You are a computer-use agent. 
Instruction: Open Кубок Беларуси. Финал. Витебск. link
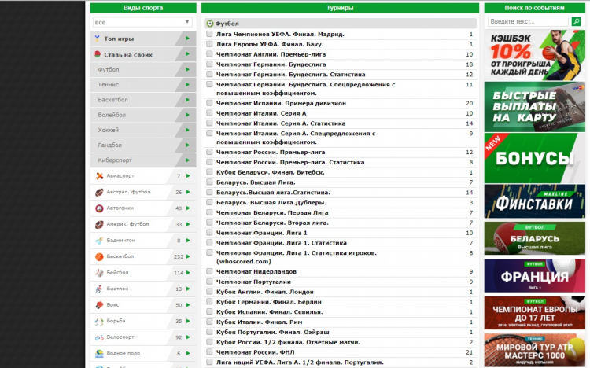(x=270, y=172)
